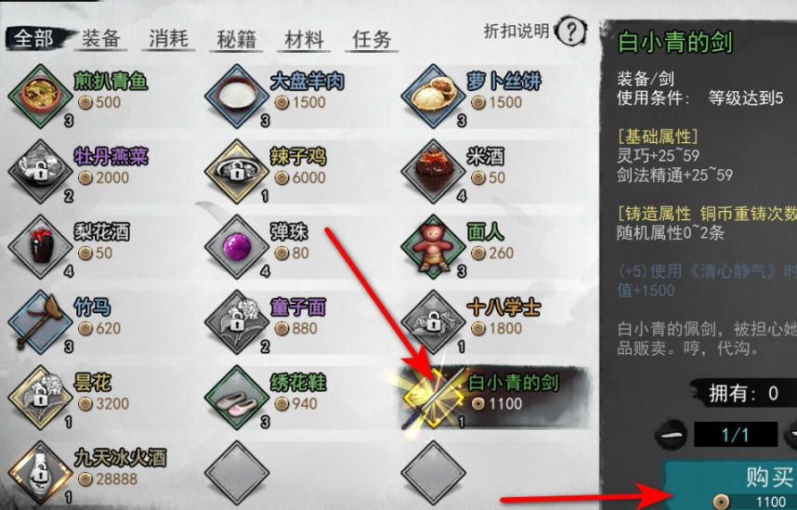This screenshot has height=510, width=797.
Task: Select the locked 九天冰火酒 item
Action: point(41,472)
